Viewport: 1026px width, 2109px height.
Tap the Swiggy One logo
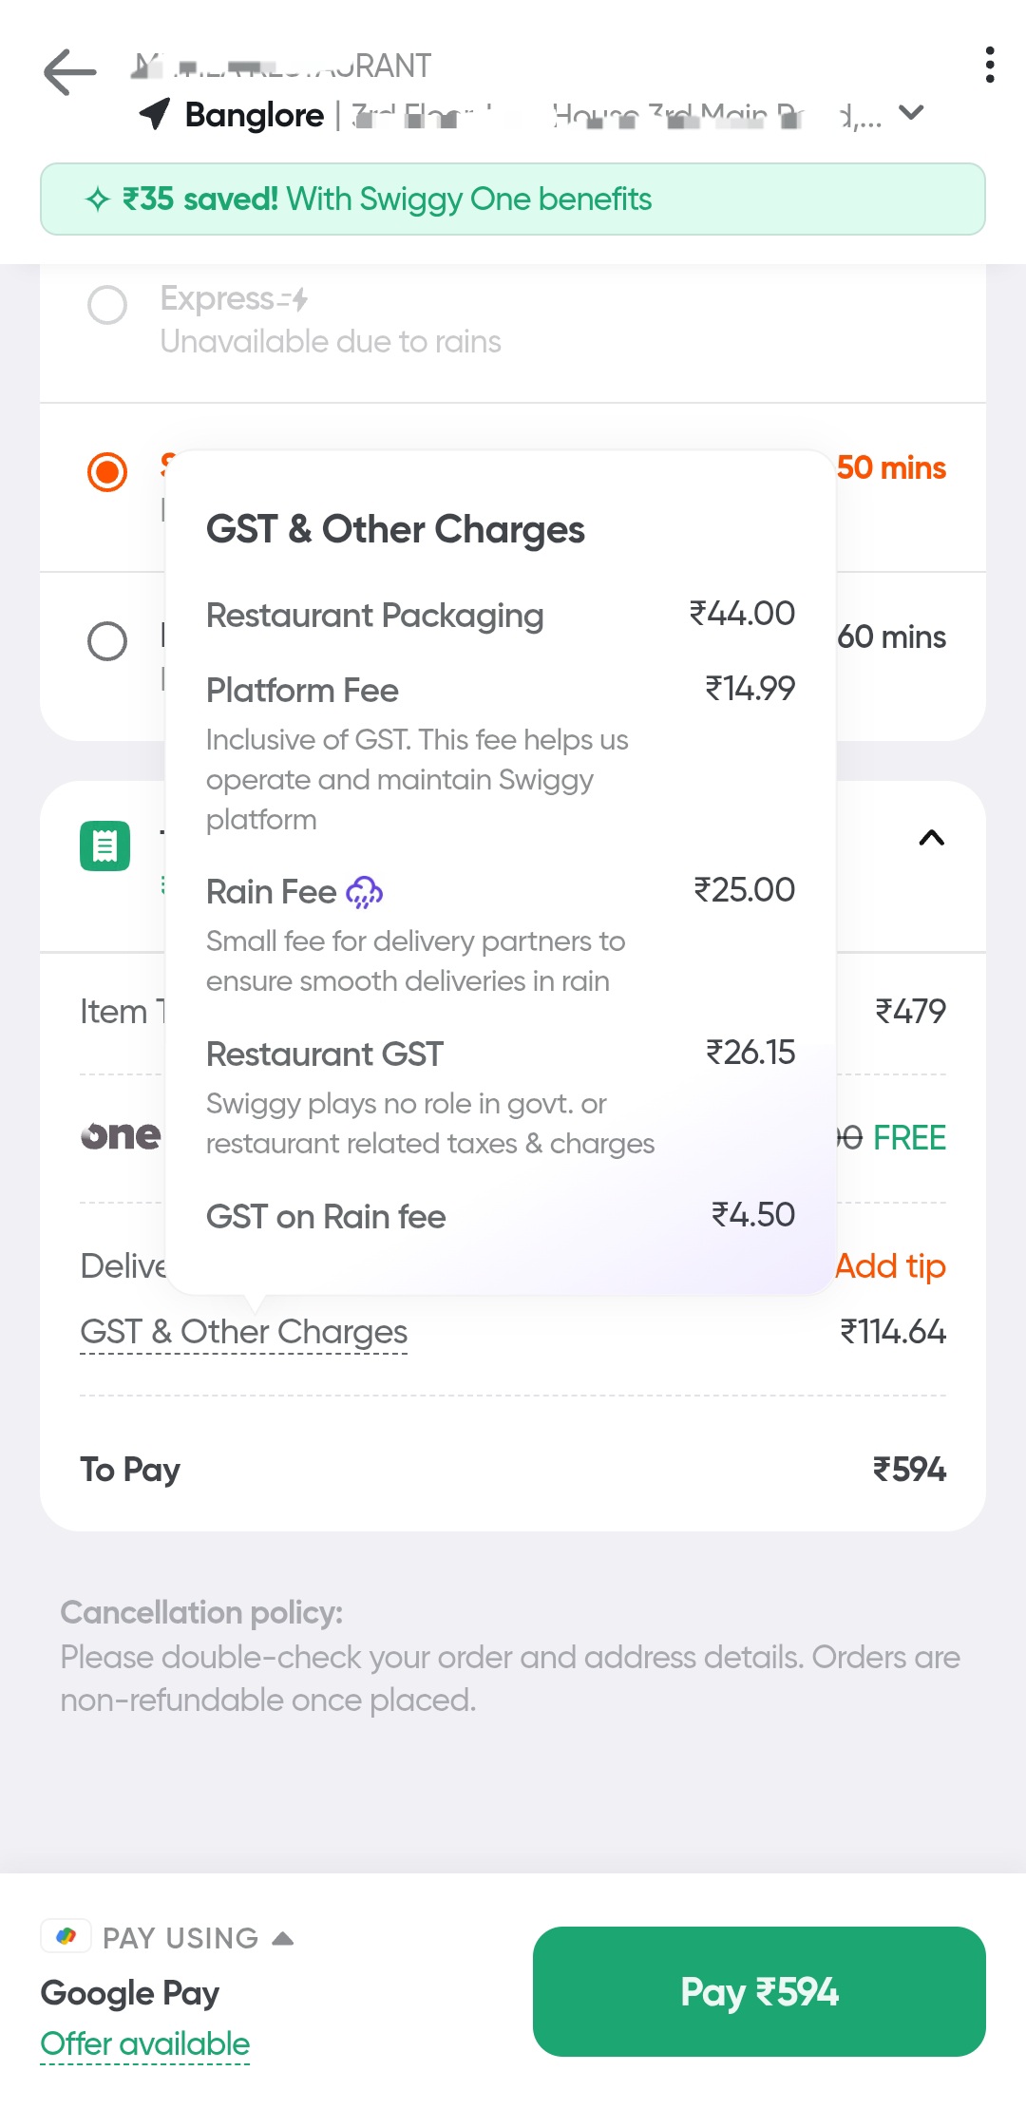pyautogui.click(x=121, y=1136)
